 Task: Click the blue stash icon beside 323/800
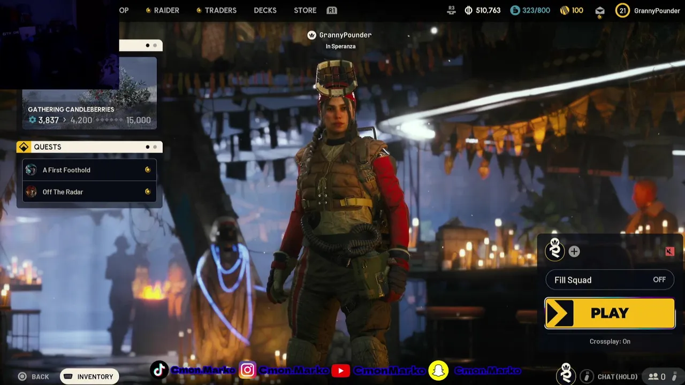(515, 10)
